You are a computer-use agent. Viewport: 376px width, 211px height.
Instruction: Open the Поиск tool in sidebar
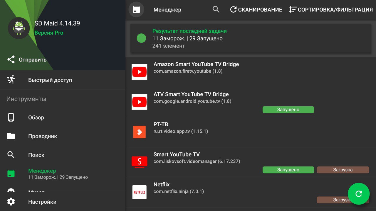[x=63, y=155]
